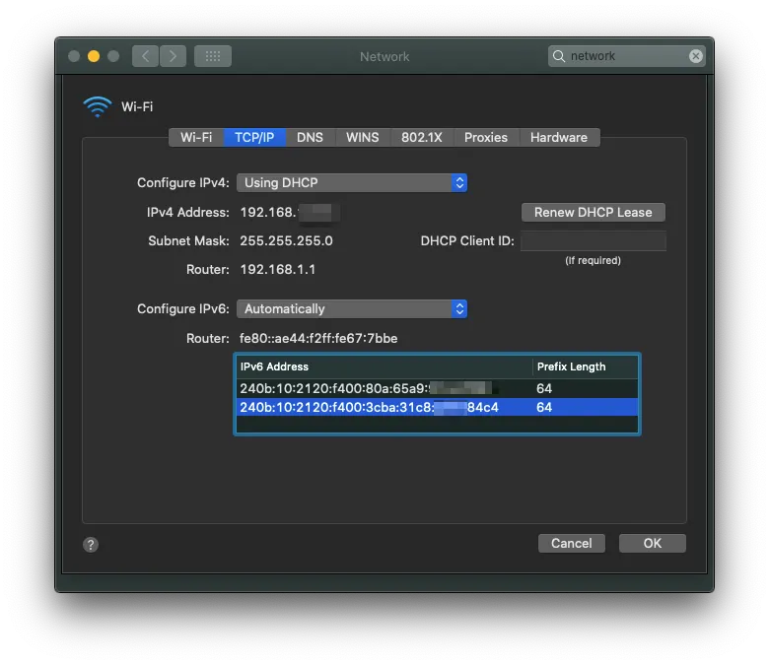This screenshot has width=769, height=665.
Task: Confirm settings with the OK button
Action: pos(652,543)
